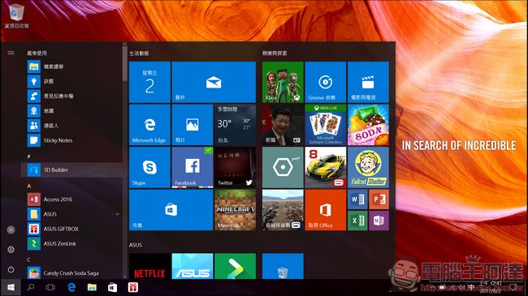Jump via the letter C header
The height and width of the screenshot is (296, 528).
click(29, 260)
